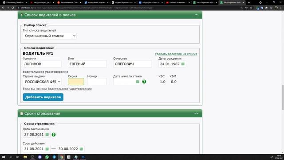Click the browser address bar

coord(127,8)
